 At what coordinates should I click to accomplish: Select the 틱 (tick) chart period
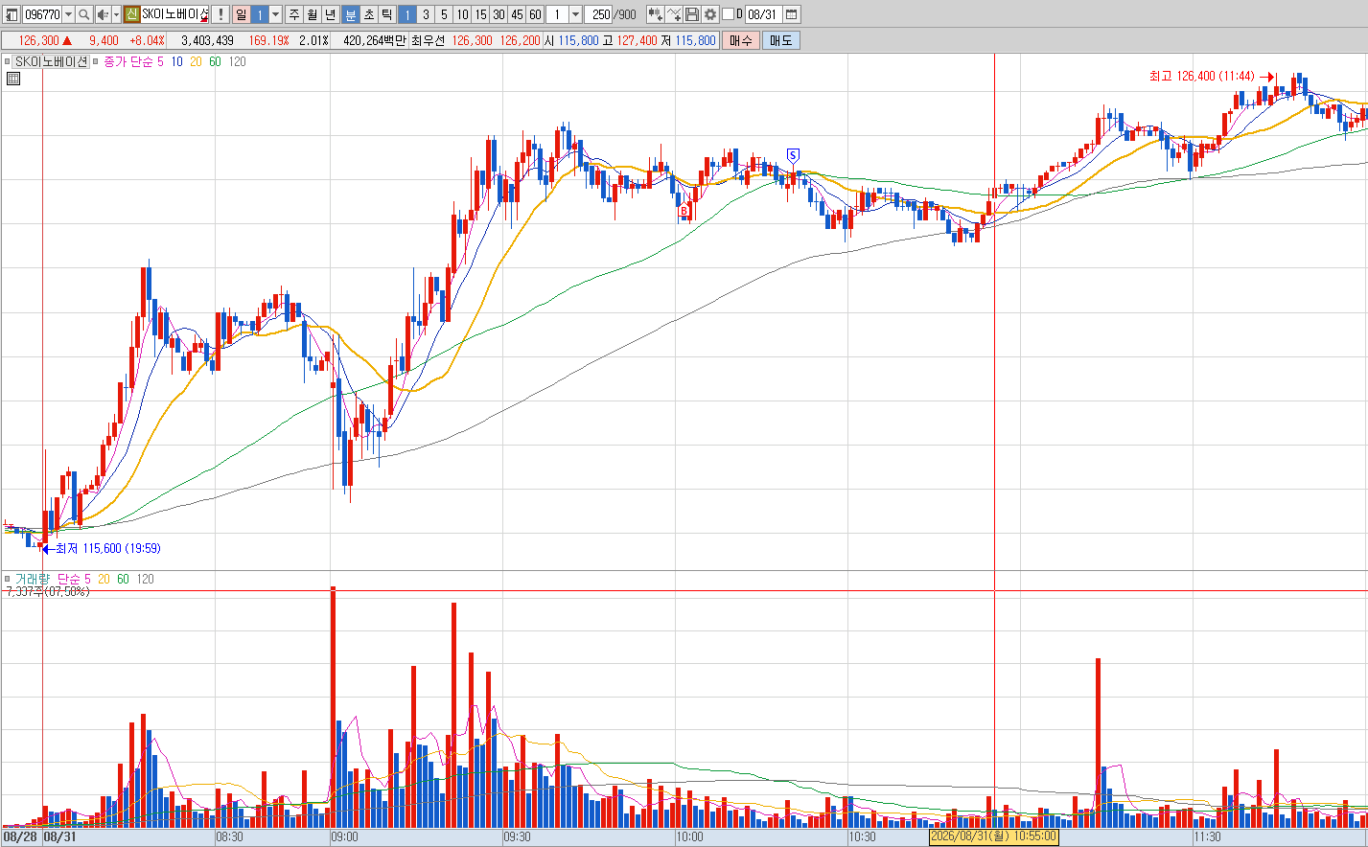[387, 14]
